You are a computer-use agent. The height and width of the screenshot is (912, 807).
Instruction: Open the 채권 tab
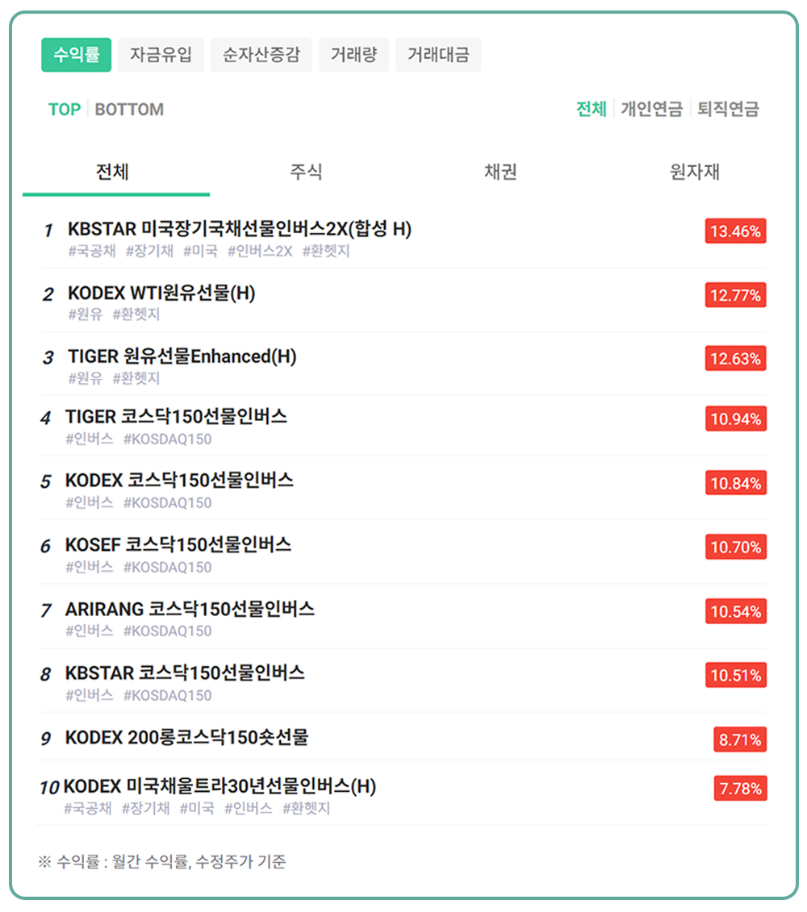tap(500, 172)
